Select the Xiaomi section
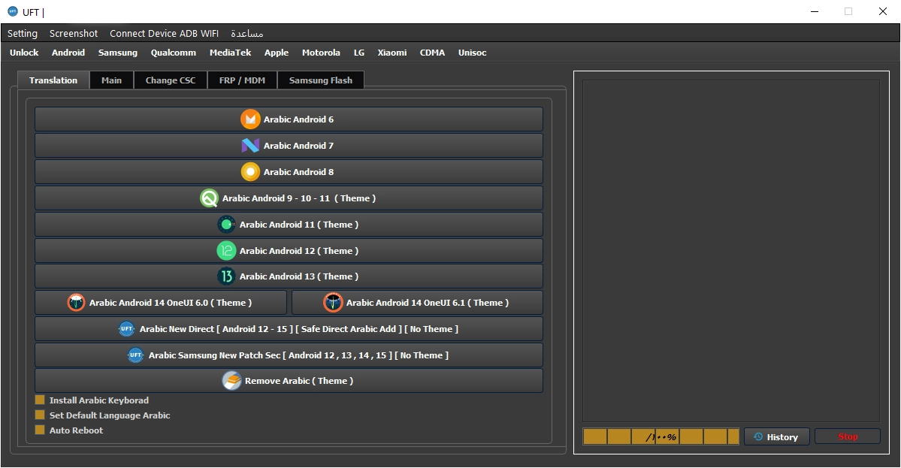This screenshot has height=468, width=901. click(x=392, y=53)
